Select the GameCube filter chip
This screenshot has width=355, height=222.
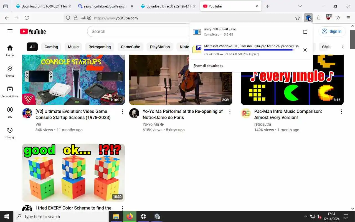(130, 47)
